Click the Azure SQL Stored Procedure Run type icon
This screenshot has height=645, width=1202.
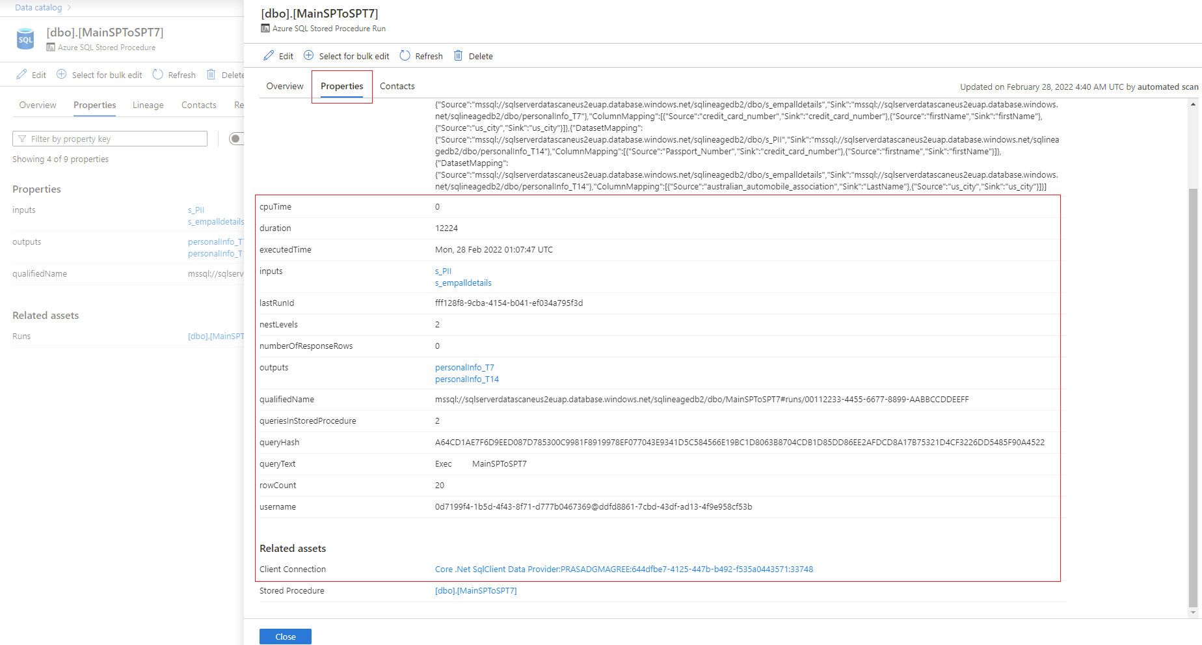(x=265, y=28)
